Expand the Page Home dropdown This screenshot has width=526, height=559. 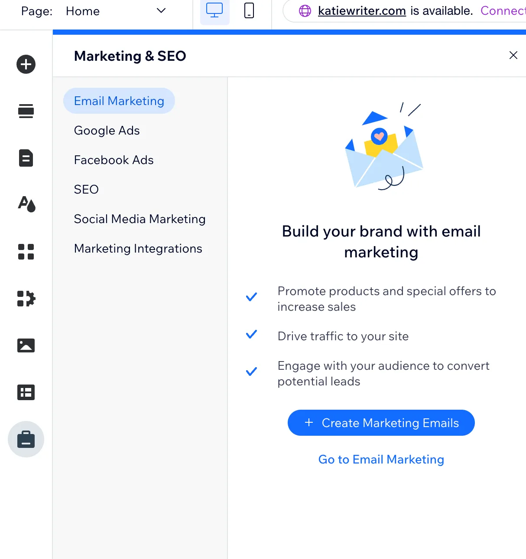click(161, 11)
